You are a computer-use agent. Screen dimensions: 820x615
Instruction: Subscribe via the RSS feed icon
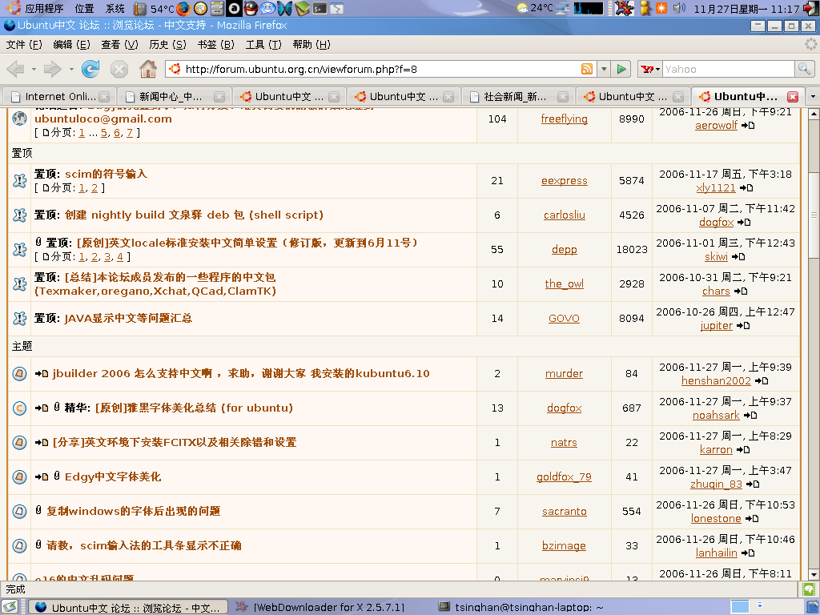pyautogui.click(x=587, y=69)
